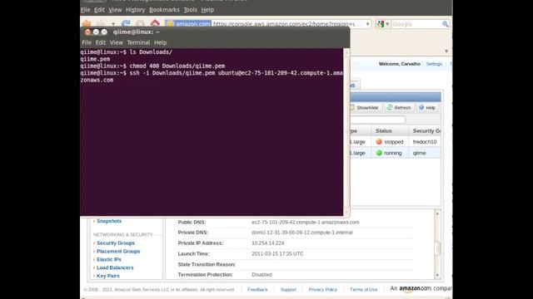Open Firefox Help menu
Image resolution: width=533 pixels, height=299 pixels.
[207, 10]
